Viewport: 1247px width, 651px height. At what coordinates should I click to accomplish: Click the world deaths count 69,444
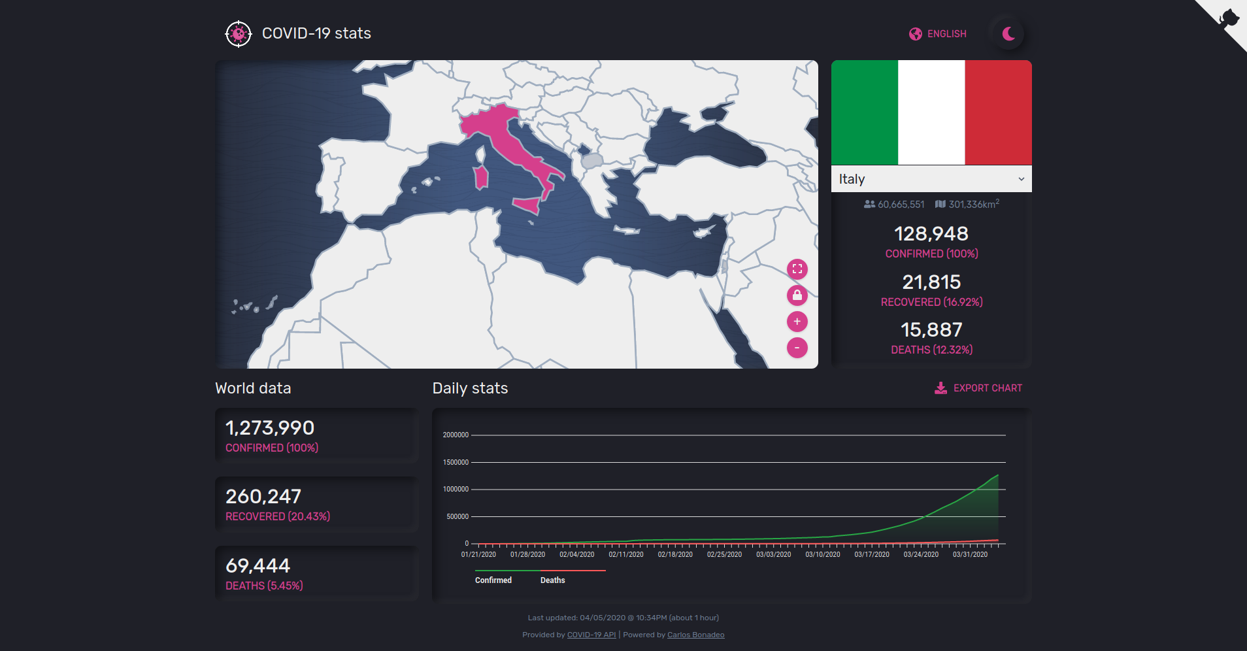pyautogui.click(x=258, y=566)
